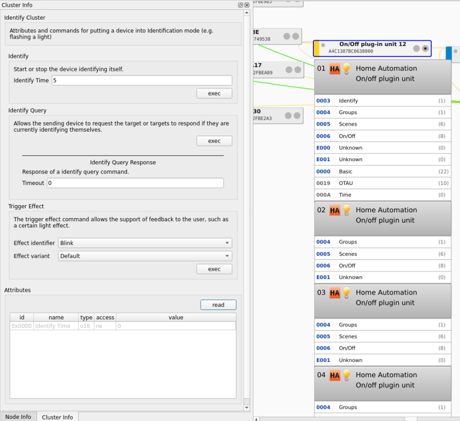460x421 pixels.
Task: Open the Effect identifier dropdown
Action: click(x=145, y=243)
